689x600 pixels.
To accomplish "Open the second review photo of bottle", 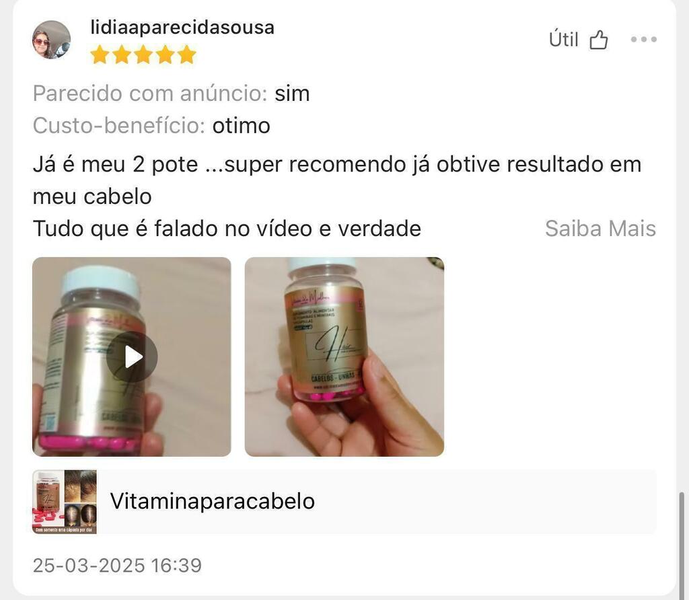I will [344, 357].
